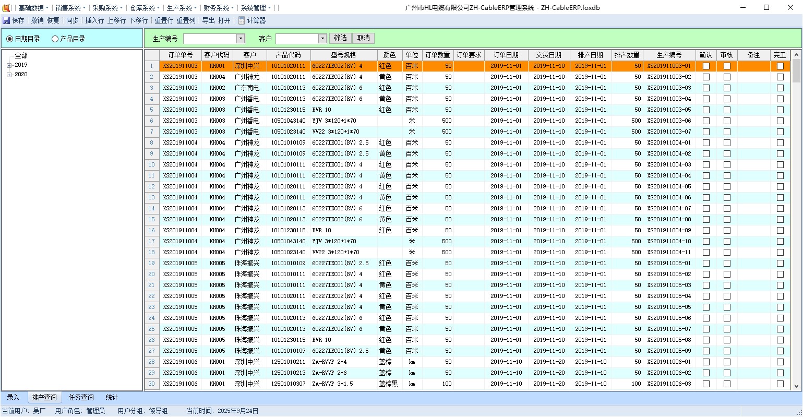
Task: Switch to the 任务查询 tab
Action: click(x=81, y=398)
